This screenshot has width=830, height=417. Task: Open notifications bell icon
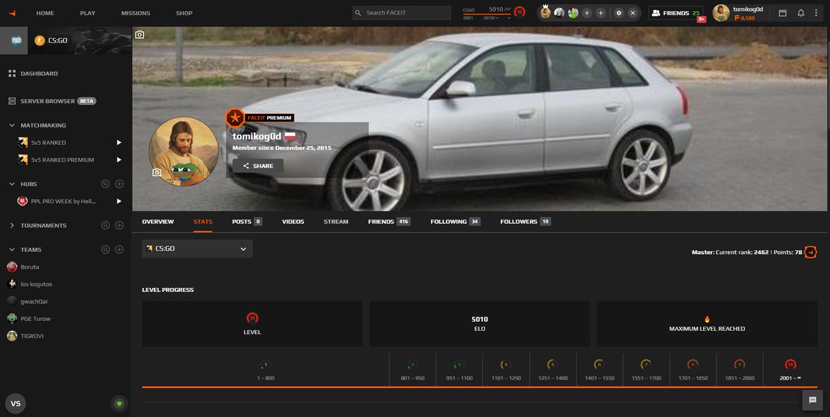click(x=801, y=13)
